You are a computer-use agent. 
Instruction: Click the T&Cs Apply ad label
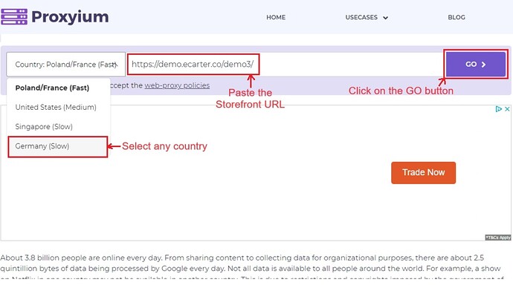pyautogui.click(x=497, y=238)
